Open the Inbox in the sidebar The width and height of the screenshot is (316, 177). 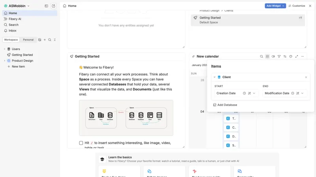click(x=30, y=31)
